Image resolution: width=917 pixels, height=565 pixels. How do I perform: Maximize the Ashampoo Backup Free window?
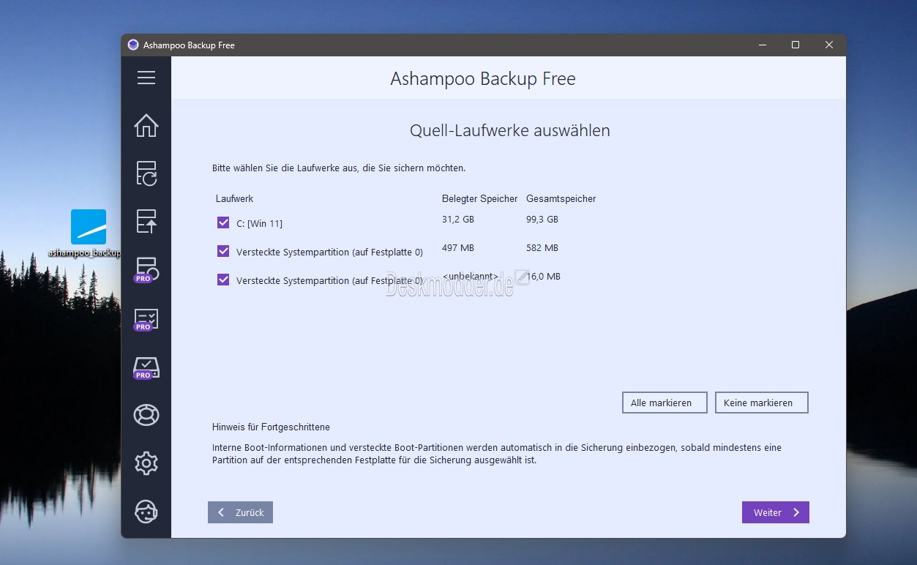pyautogui.click(x=796, y=45)
